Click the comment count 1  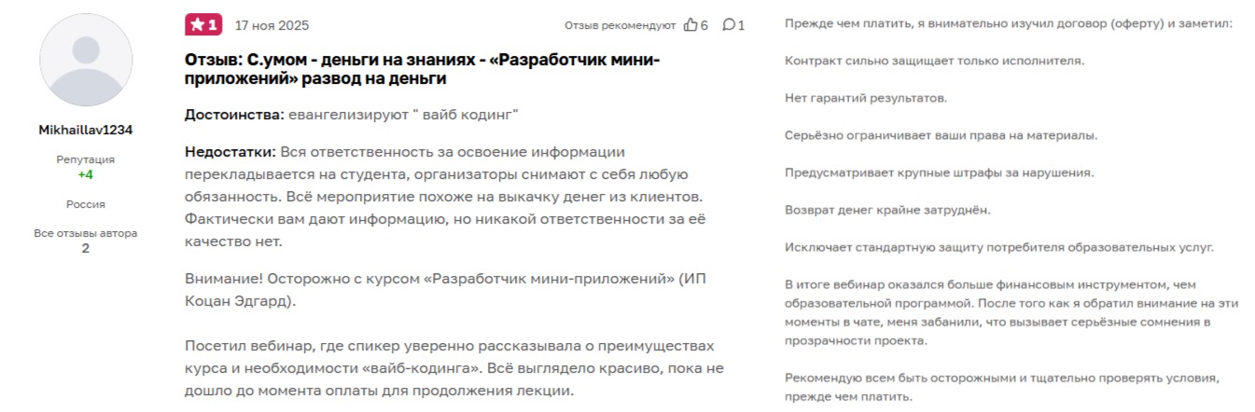click(742, 25)
